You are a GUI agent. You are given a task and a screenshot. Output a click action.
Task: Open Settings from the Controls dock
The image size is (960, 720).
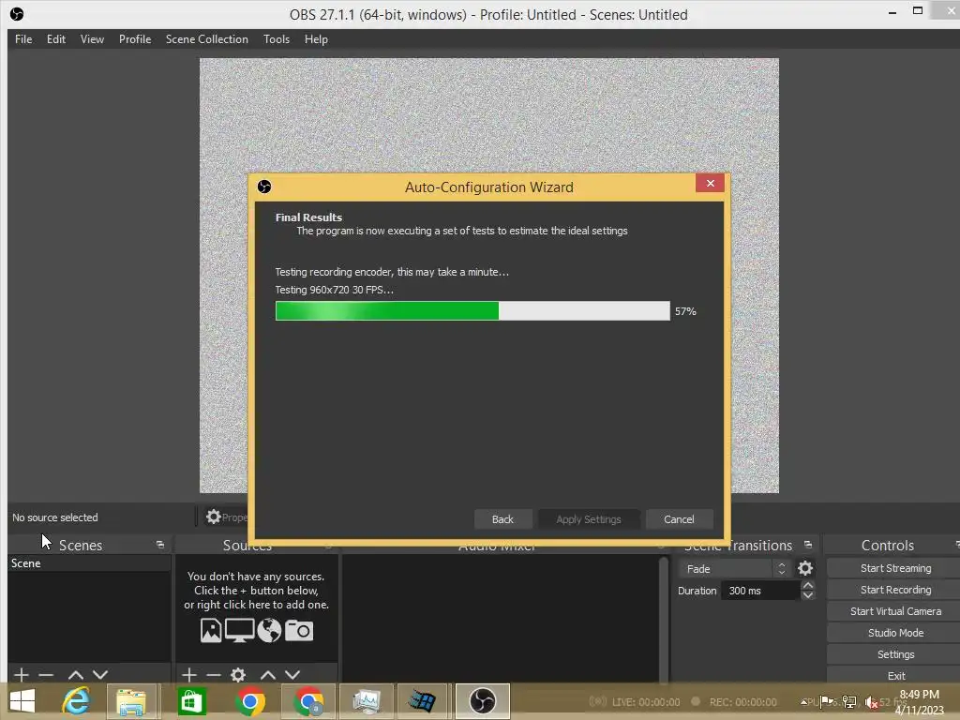click(895, 654)
